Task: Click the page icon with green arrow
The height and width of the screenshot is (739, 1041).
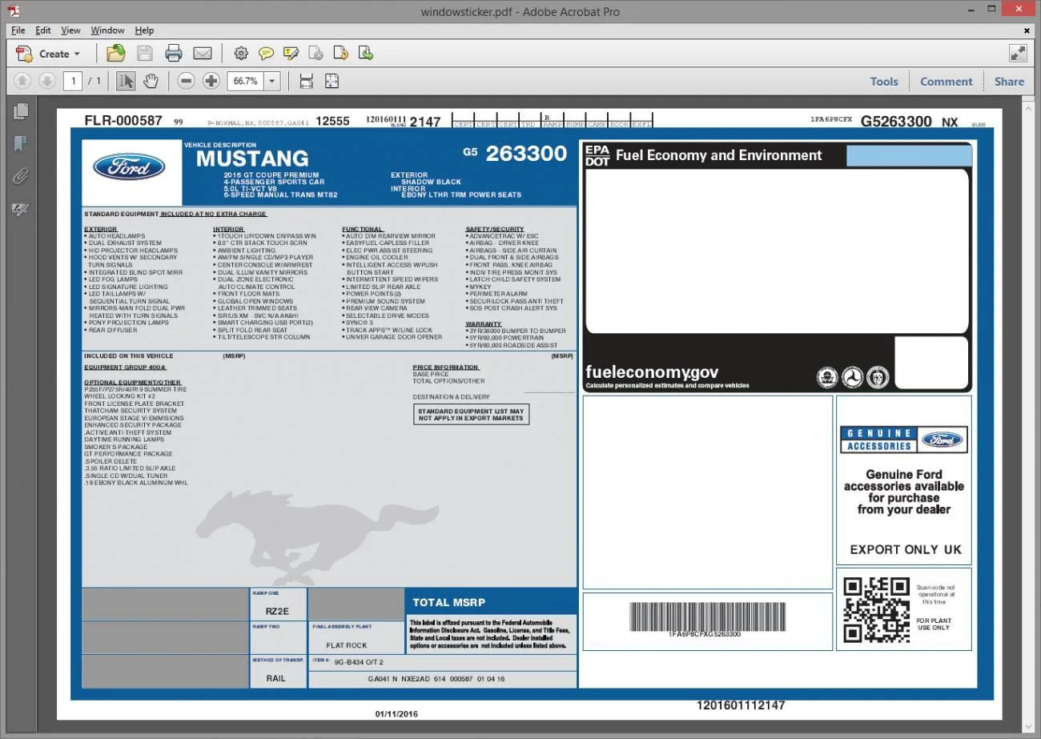Action: point(366,54)
